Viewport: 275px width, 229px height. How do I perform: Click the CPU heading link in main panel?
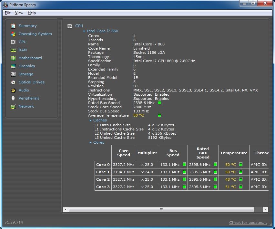pyautogui.click(x=79, y=26)
